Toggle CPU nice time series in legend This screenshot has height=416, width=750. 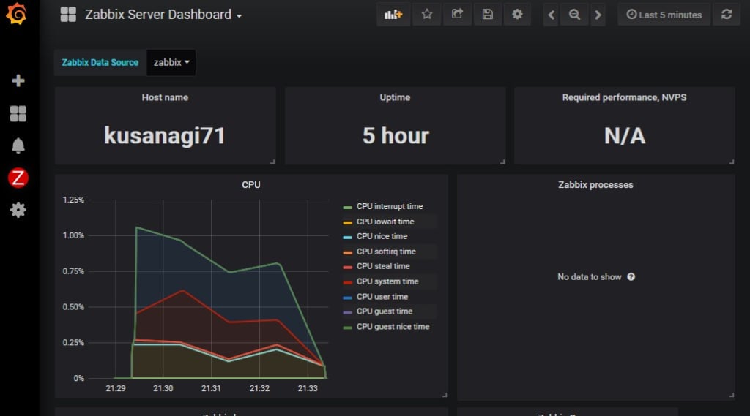tap(382, 236)
